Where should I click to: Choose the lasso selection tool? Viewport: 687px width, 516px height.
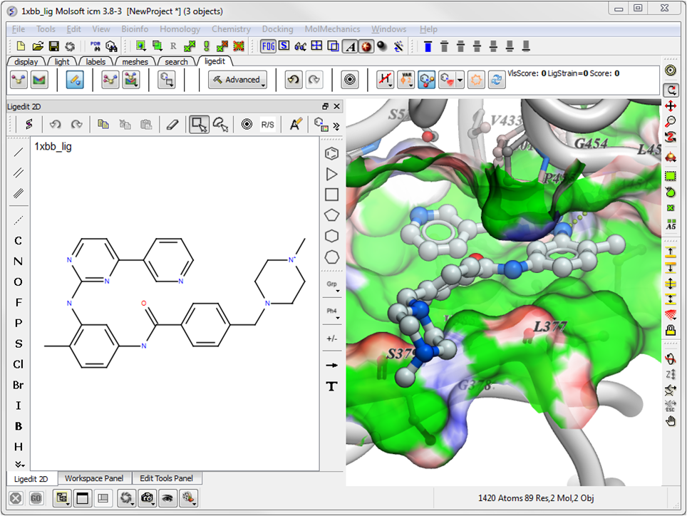coord(221,125)
